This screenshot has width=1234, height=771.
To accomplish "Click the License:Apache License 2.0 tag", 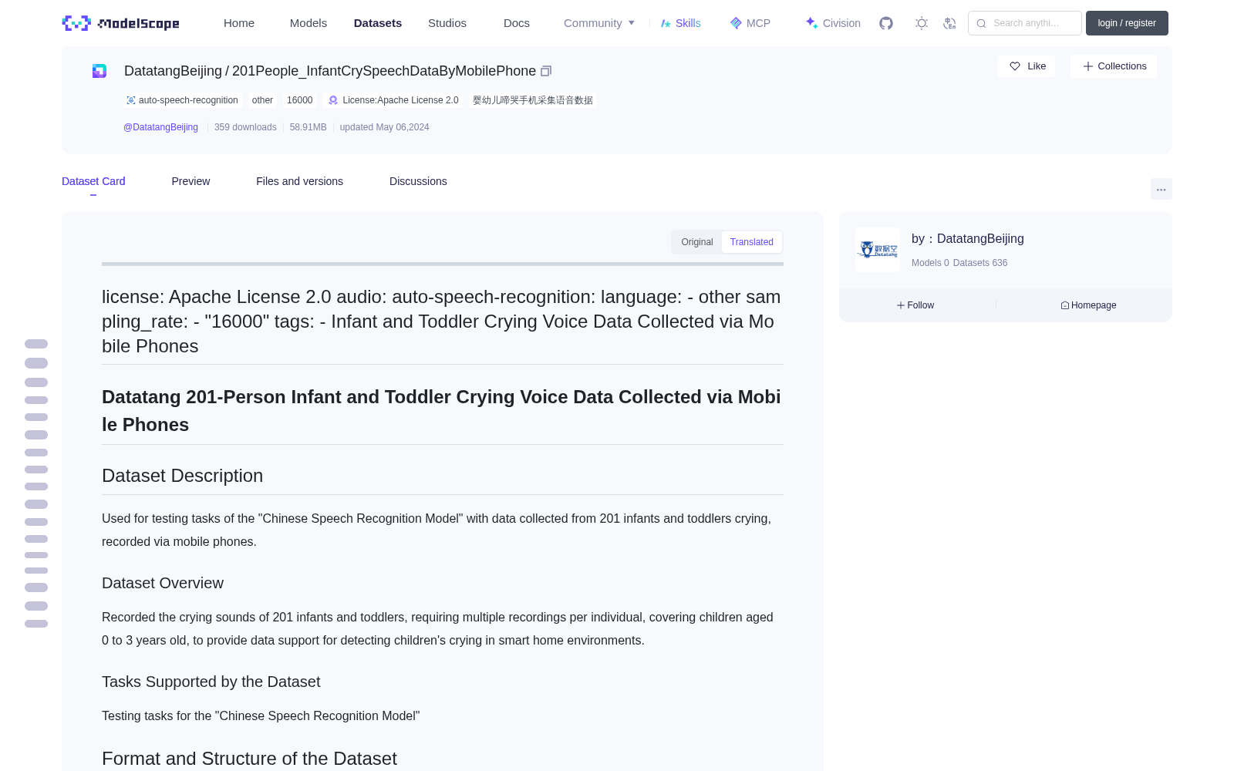I will 393,100.
